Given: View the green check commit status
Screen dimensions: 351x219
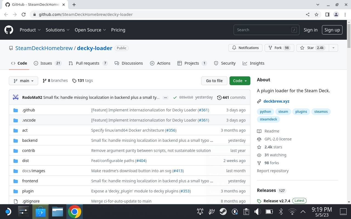Looking at the screenshot, I should pos(175,97).
